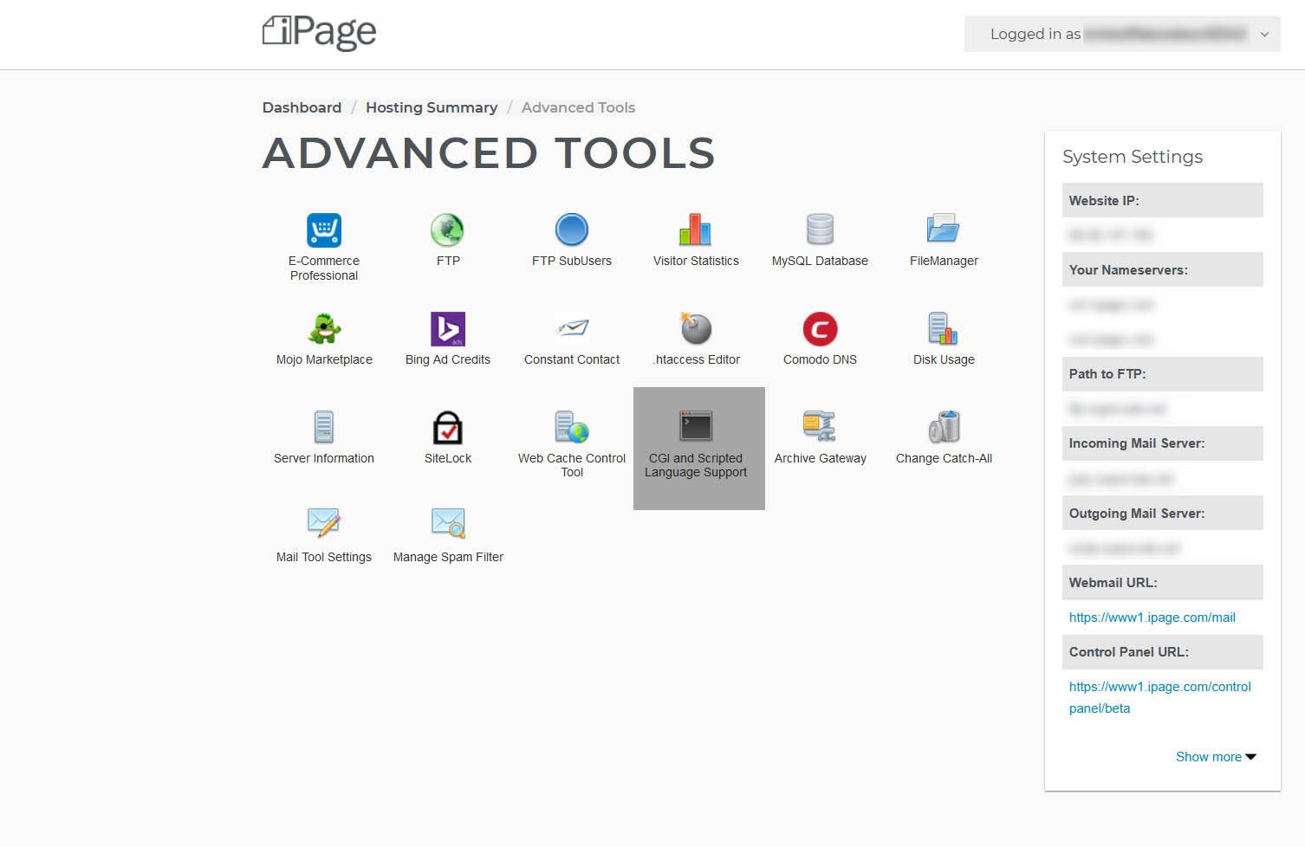Screen dimensions: 1305x847
Task: Click the Change Catch-All label
Action: click(x=944, y=458)
